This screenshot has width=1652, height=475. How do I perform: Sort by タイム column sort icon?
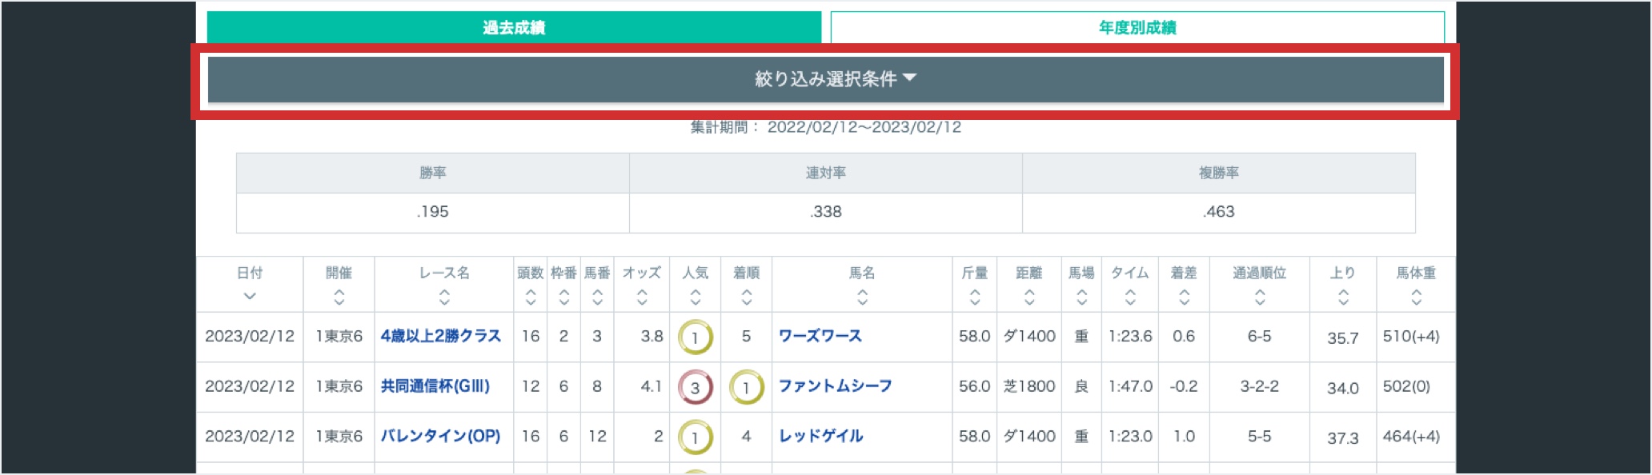[x=1130, y=298]
